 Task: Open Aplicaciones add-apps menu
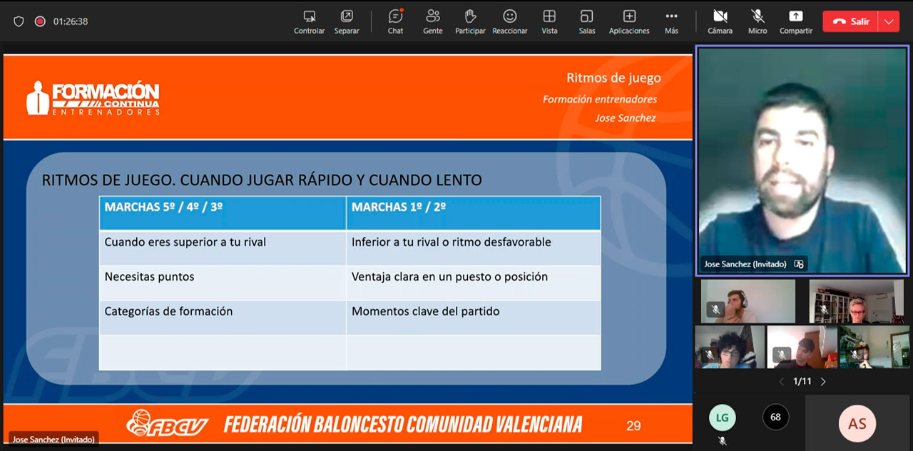point(629,21)
